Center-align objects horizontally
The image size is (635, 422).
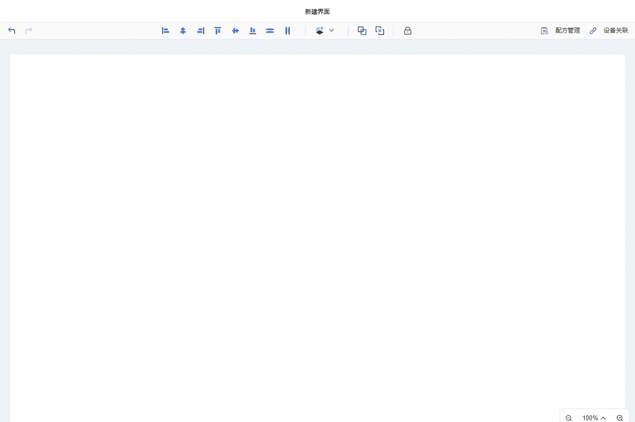(x=183, y=31)
